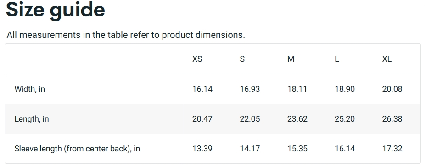This screenshot has width=426, height=166.
Task: Click the Width, in row label
Action: pyautogui.click(x=30, y=89)
